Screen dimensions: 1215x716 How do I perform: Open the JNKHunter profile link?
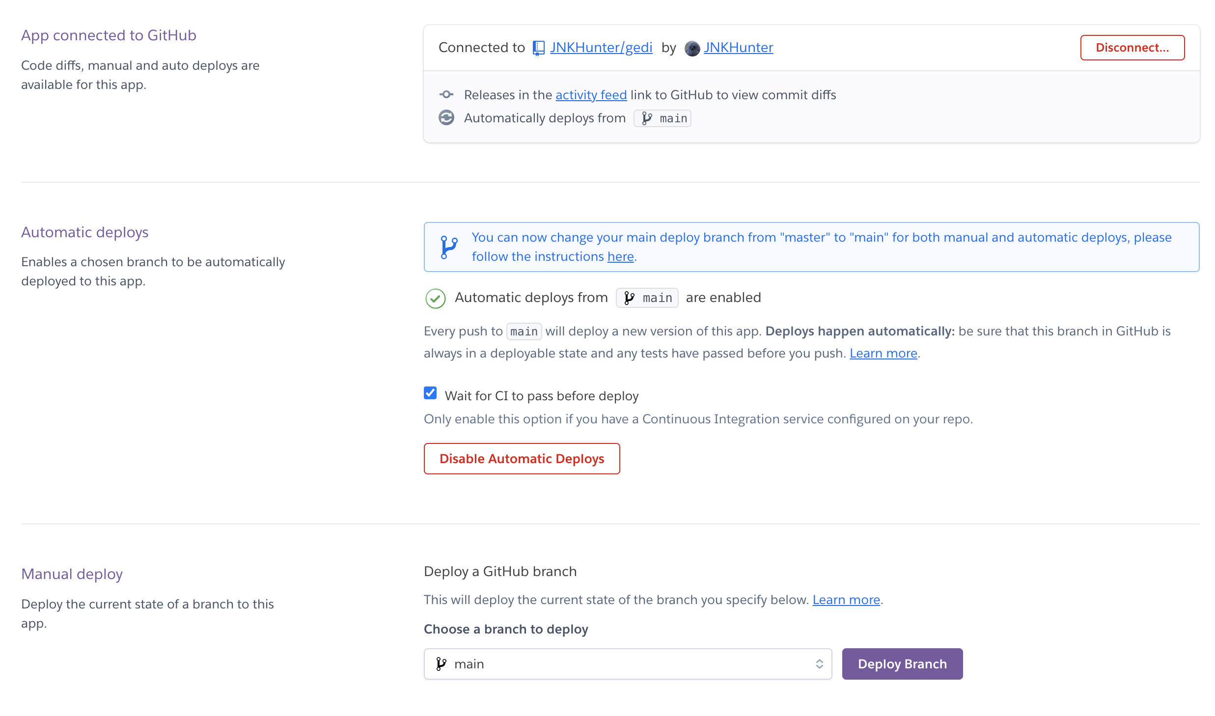click(x=738, y=48)
